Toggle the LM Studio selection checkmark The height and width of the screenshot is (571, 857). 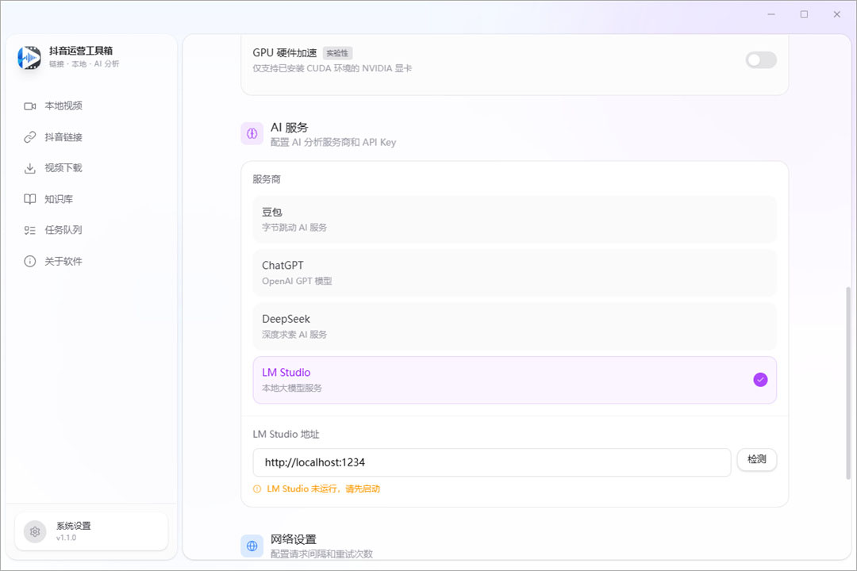coord(760,380)
